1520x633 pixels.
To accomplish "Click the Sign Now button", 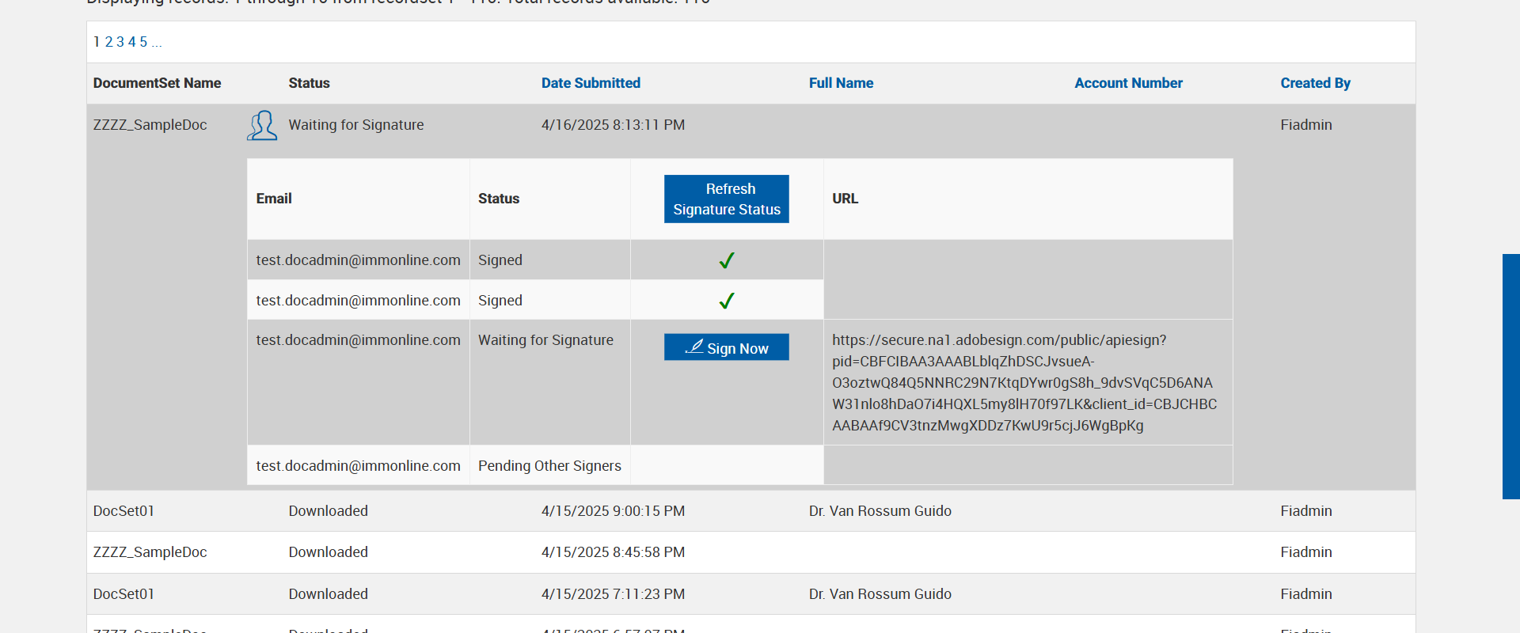I will pyautogui.click(x=726, y=347).
